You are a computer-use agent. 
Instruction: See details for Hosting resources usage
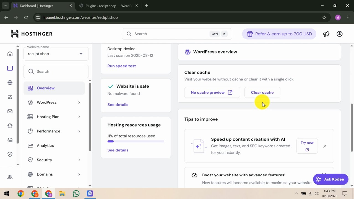pyautogui.click(x=118, y=150)
